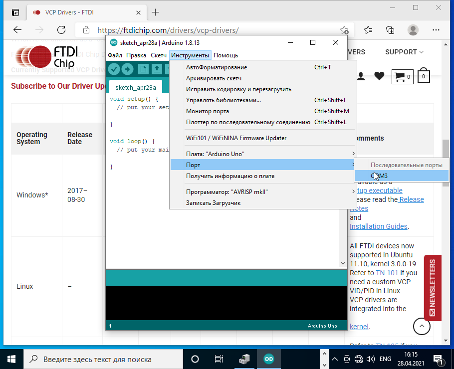The height and width of the screenshot is (369, 454).
Task: Select the VCP Drivers - FTDI browser tab
Action: 87,12
